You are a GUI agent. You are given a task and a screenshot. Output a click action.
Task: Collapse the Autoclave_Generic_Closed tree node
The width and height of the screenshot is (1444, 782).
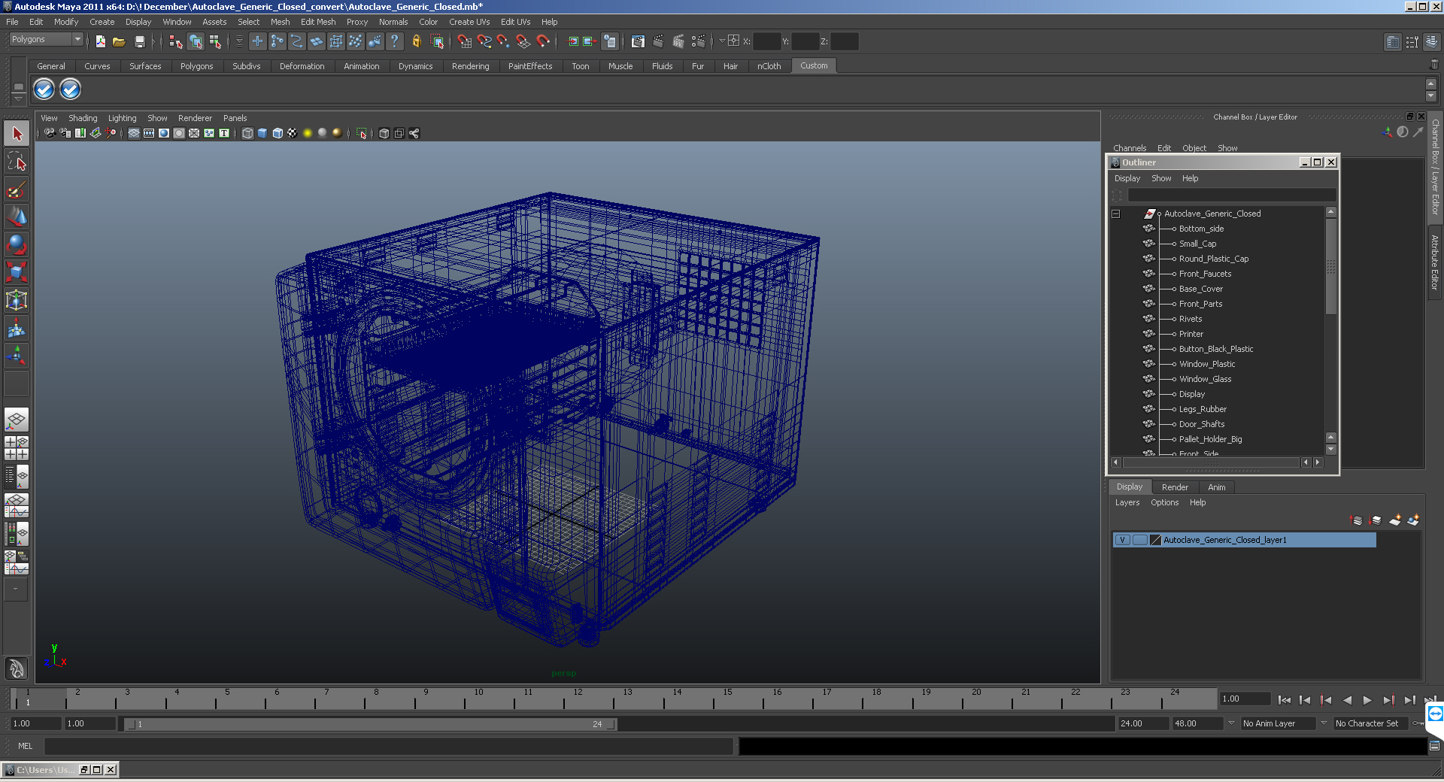point(1116,214)
